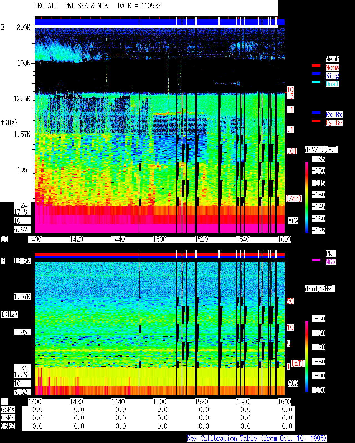Click the -130 color scale value
The image size is (355, 443).
tap(319, 195)
